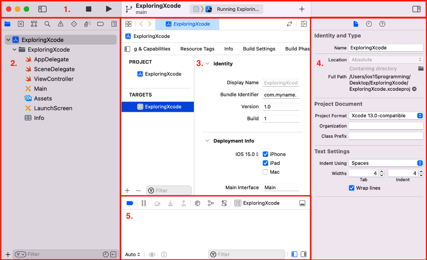Screen dimensions: 427x260
Task: Select the ExploringXcode editor tab
Action: [187, 24]
